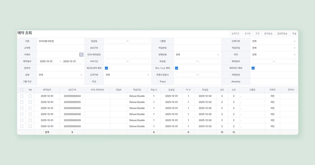
Task: Focus the 그룹 비고 input field
Action: tap(60, 82)
